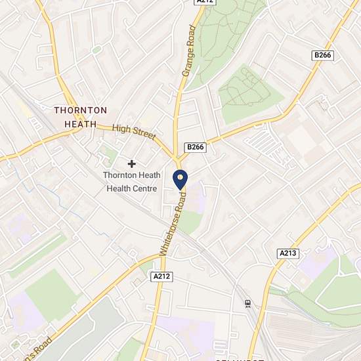Click the road label at bottom-left corner
The width and height of the screenshot is (361, 361).
coord(38,350)
